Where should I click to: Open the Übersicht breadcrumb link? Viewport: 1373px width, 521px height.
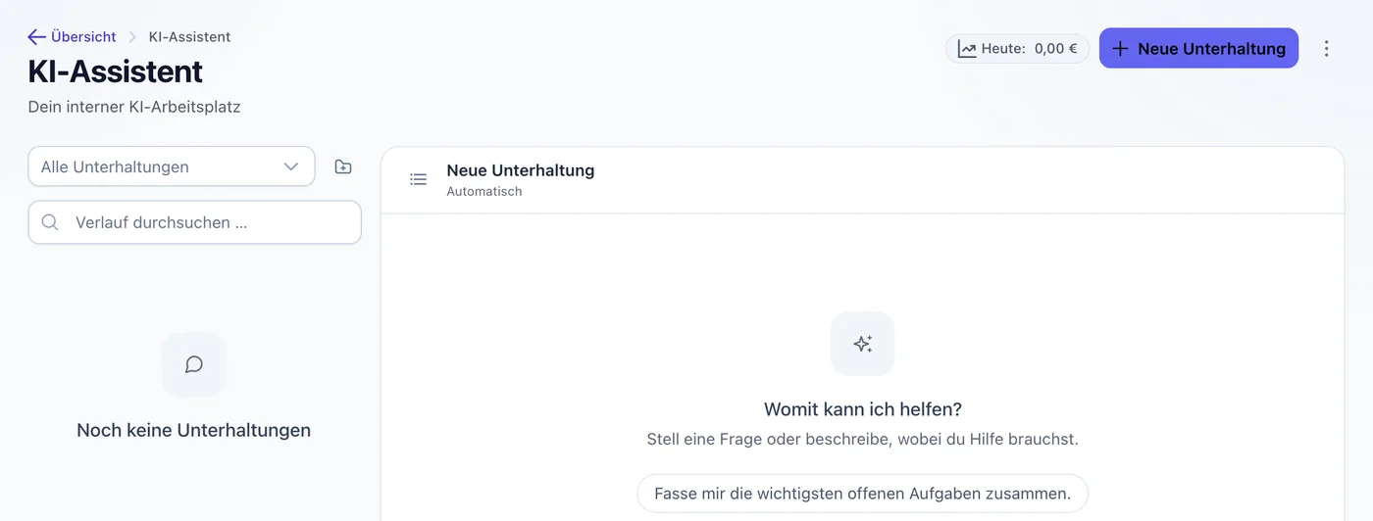pyautogui.click(x=83, y=37)
